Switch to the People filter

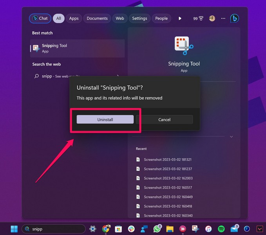click(x=161, y=18)
